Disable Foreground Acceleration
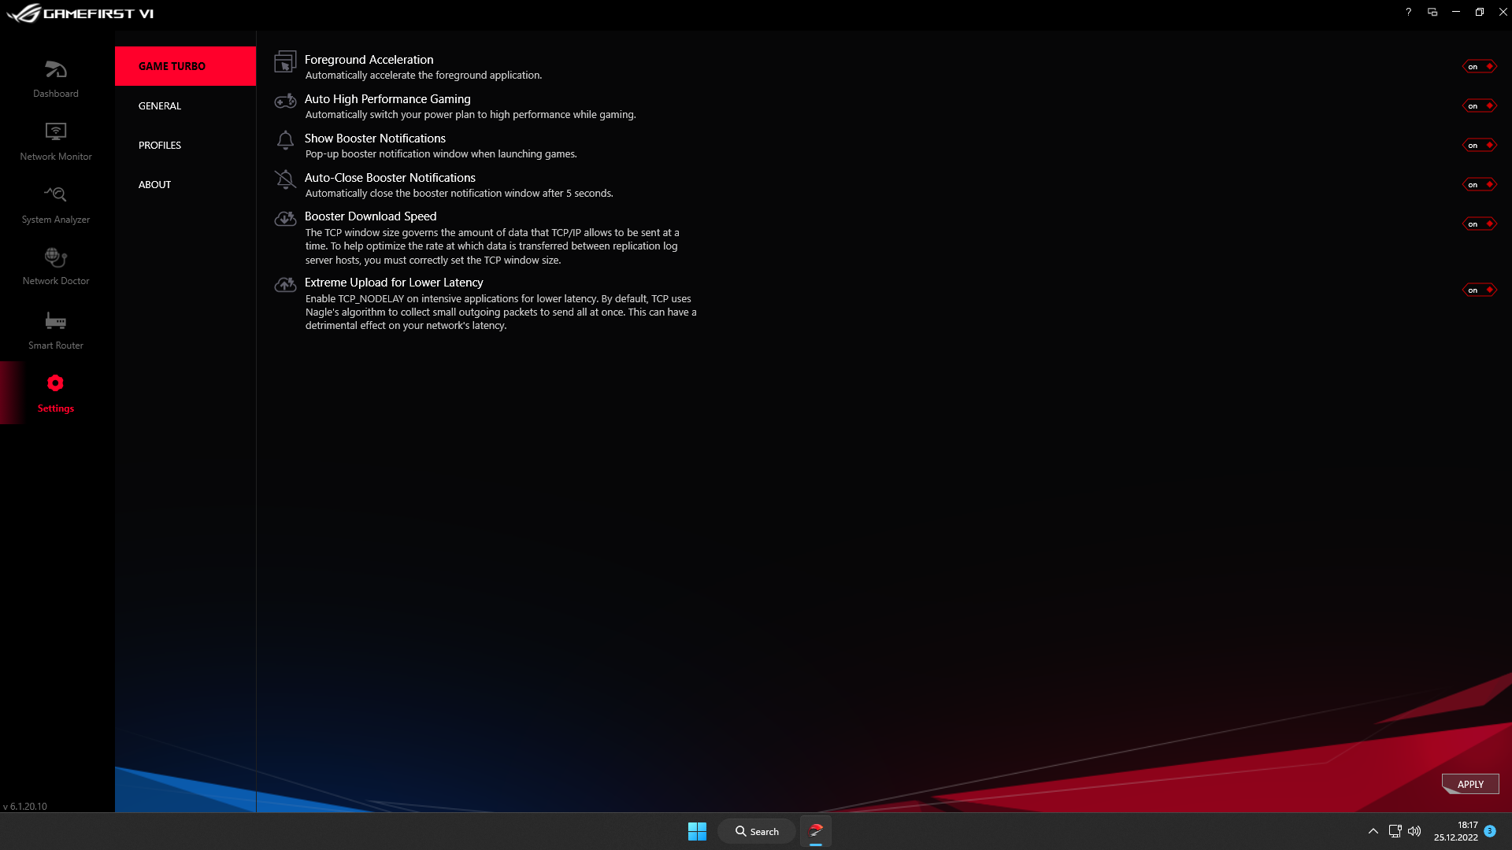 (1480, 66)
